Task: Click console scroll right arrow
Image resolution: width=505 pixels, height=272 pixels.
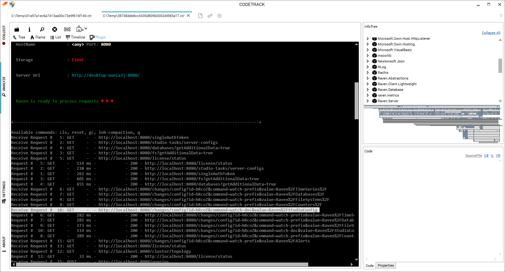Action: (352, 264)
